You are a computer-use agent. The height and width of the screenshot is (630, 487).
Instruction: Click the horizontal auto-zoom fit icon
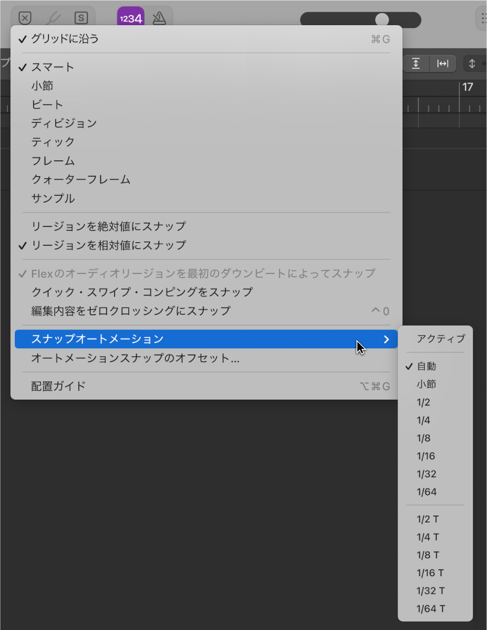coord(443,64)
